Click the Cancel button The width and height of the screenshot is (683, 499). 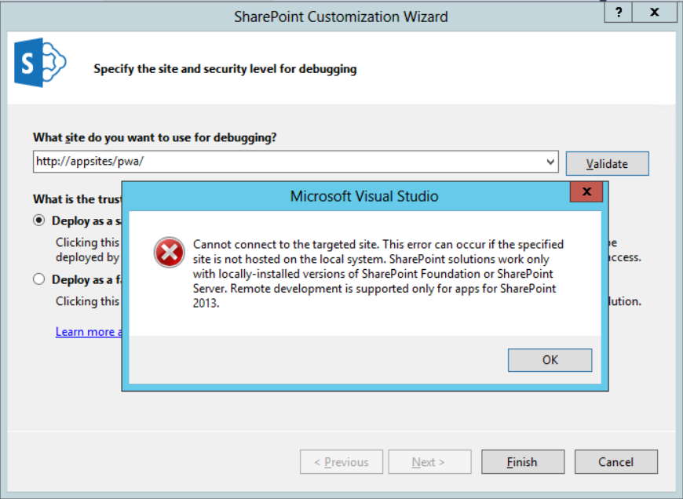(616, 462)
